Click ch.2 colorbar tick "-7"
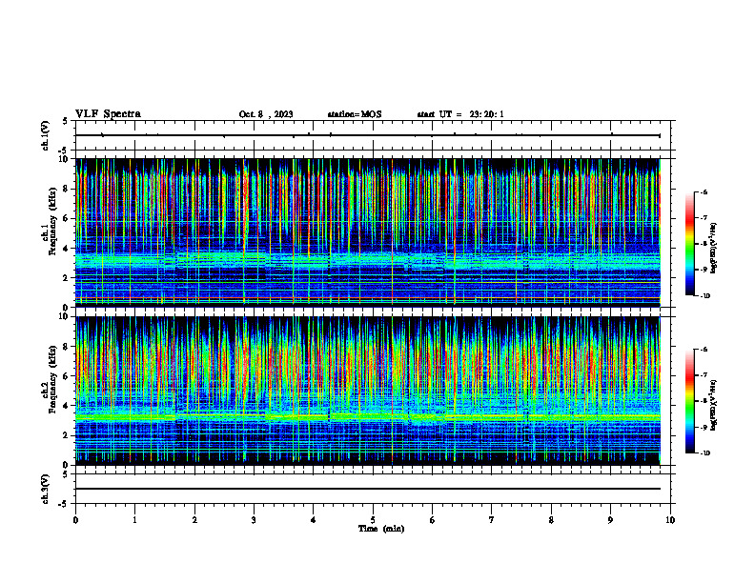Screen dimensions: 755x583 (704, 375)
